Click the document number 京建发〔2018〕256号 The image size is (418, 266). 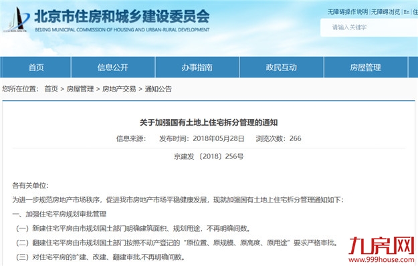click(x=209, y=156)
